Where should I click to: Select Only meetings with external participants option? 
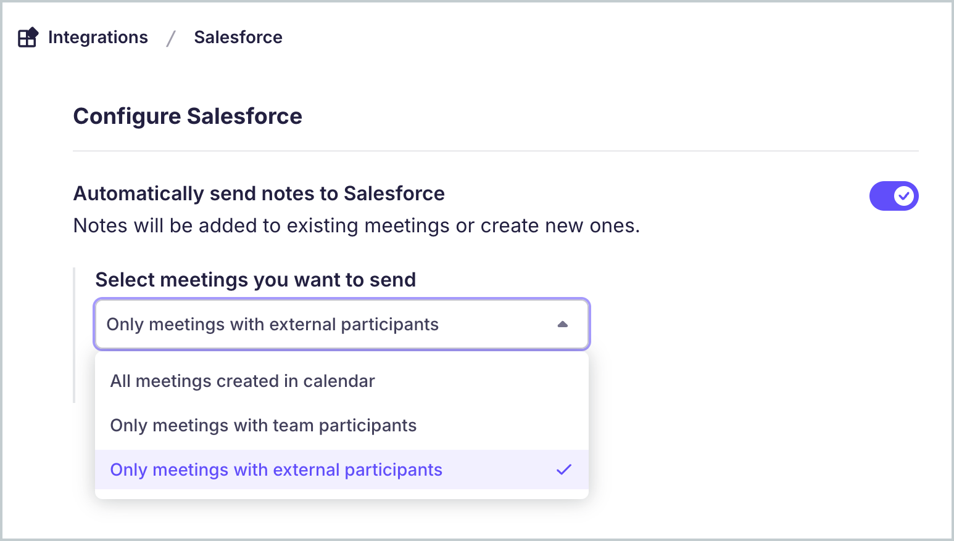pos(342,470)
